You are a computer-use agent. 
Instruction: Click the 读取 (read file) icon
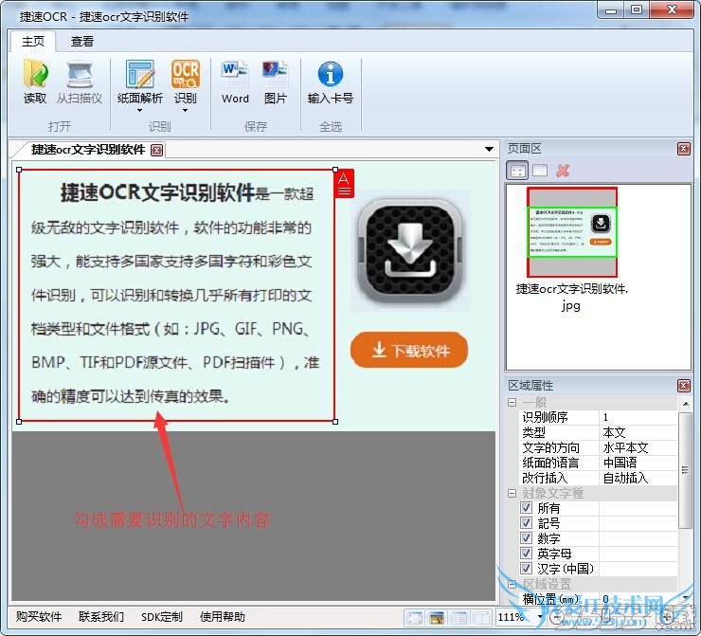[35, 82]
